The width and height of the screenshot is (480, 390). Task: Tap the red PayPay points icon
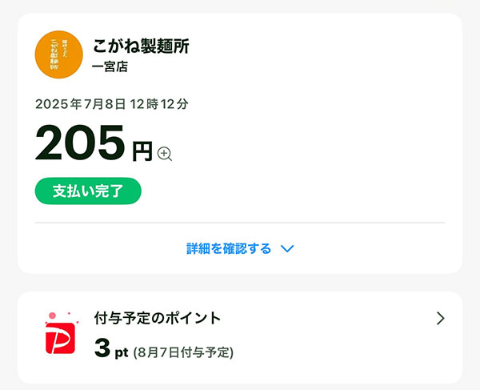tap(60, 338)
